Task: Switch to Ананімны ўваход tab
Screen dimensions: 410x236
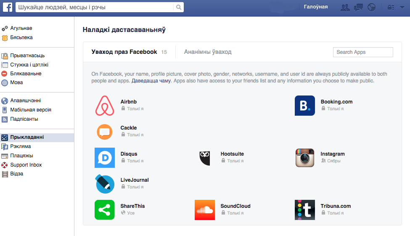Action: [208, 52]
